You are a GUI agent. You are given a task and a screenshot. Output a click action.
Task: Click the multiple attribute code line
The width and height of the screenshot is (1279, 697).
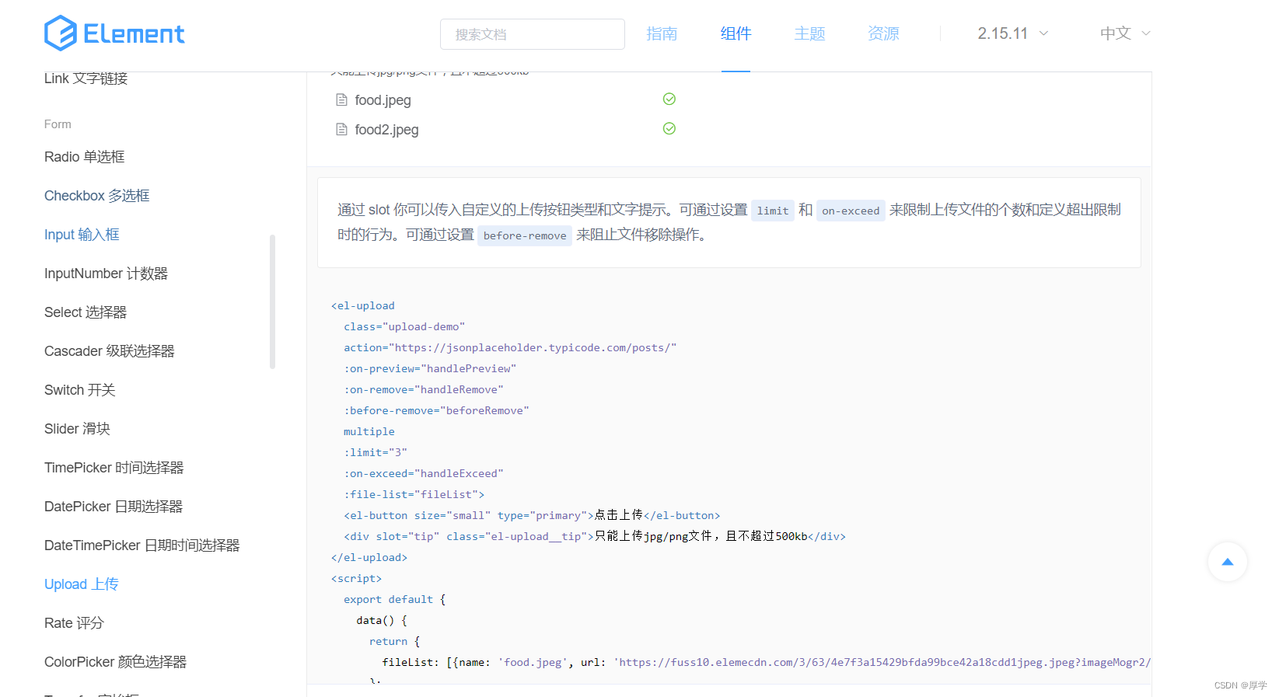click(x=369, y=432)
